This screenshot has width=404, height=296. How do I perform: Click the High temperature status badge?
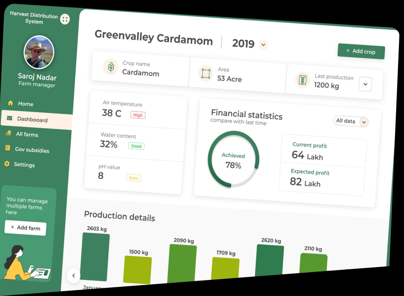pos(138,115)
